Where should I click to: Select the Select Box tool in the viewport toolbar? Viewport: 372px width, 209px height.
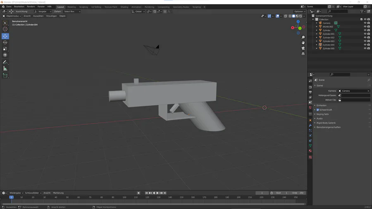point(5,23)
